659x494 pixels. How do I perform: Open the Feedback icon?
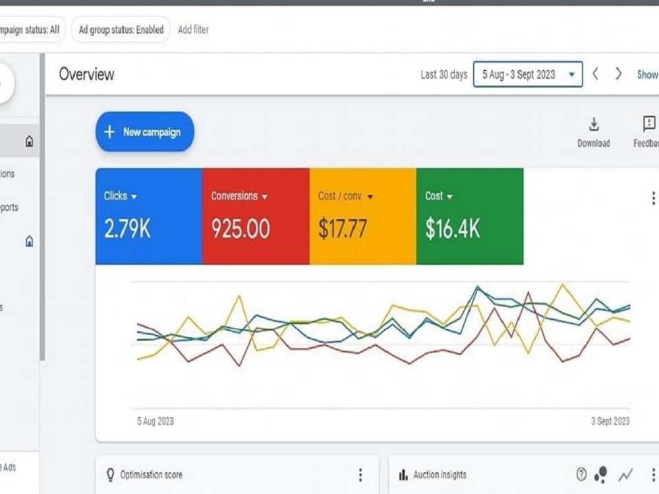click(649, 124)
